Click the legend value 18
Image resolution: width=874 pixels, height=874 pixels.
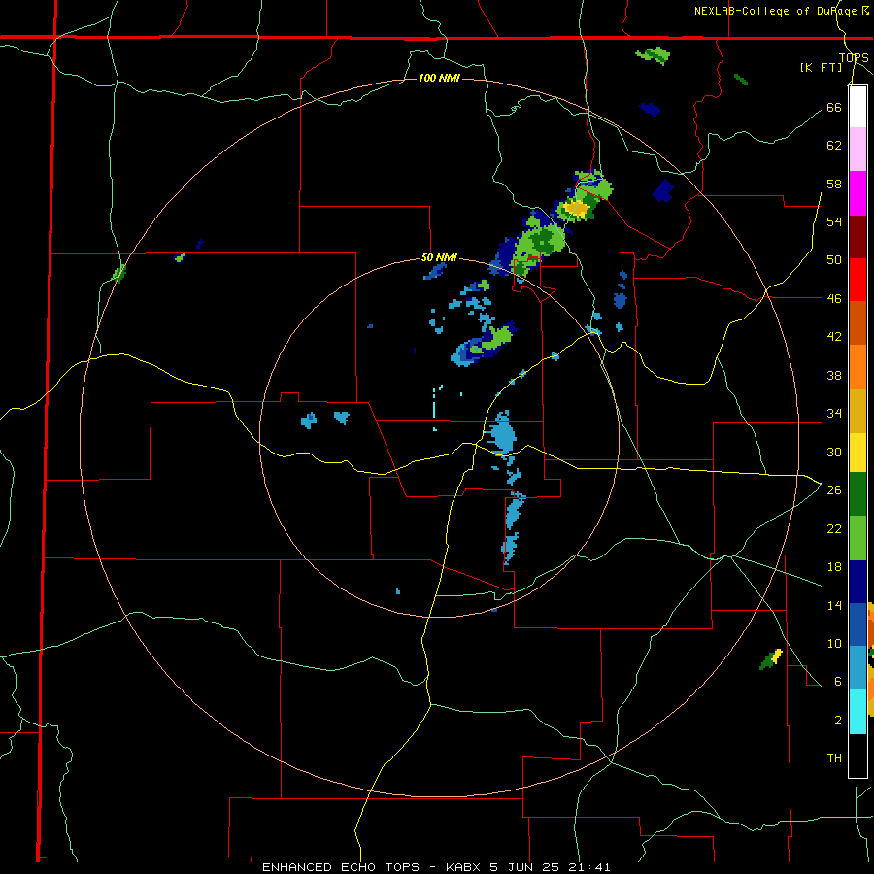pos(834,567)
